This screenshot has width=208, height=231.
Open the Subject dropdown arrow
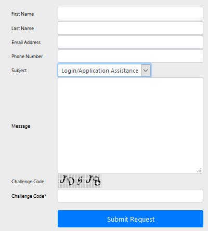coord(146,70)
